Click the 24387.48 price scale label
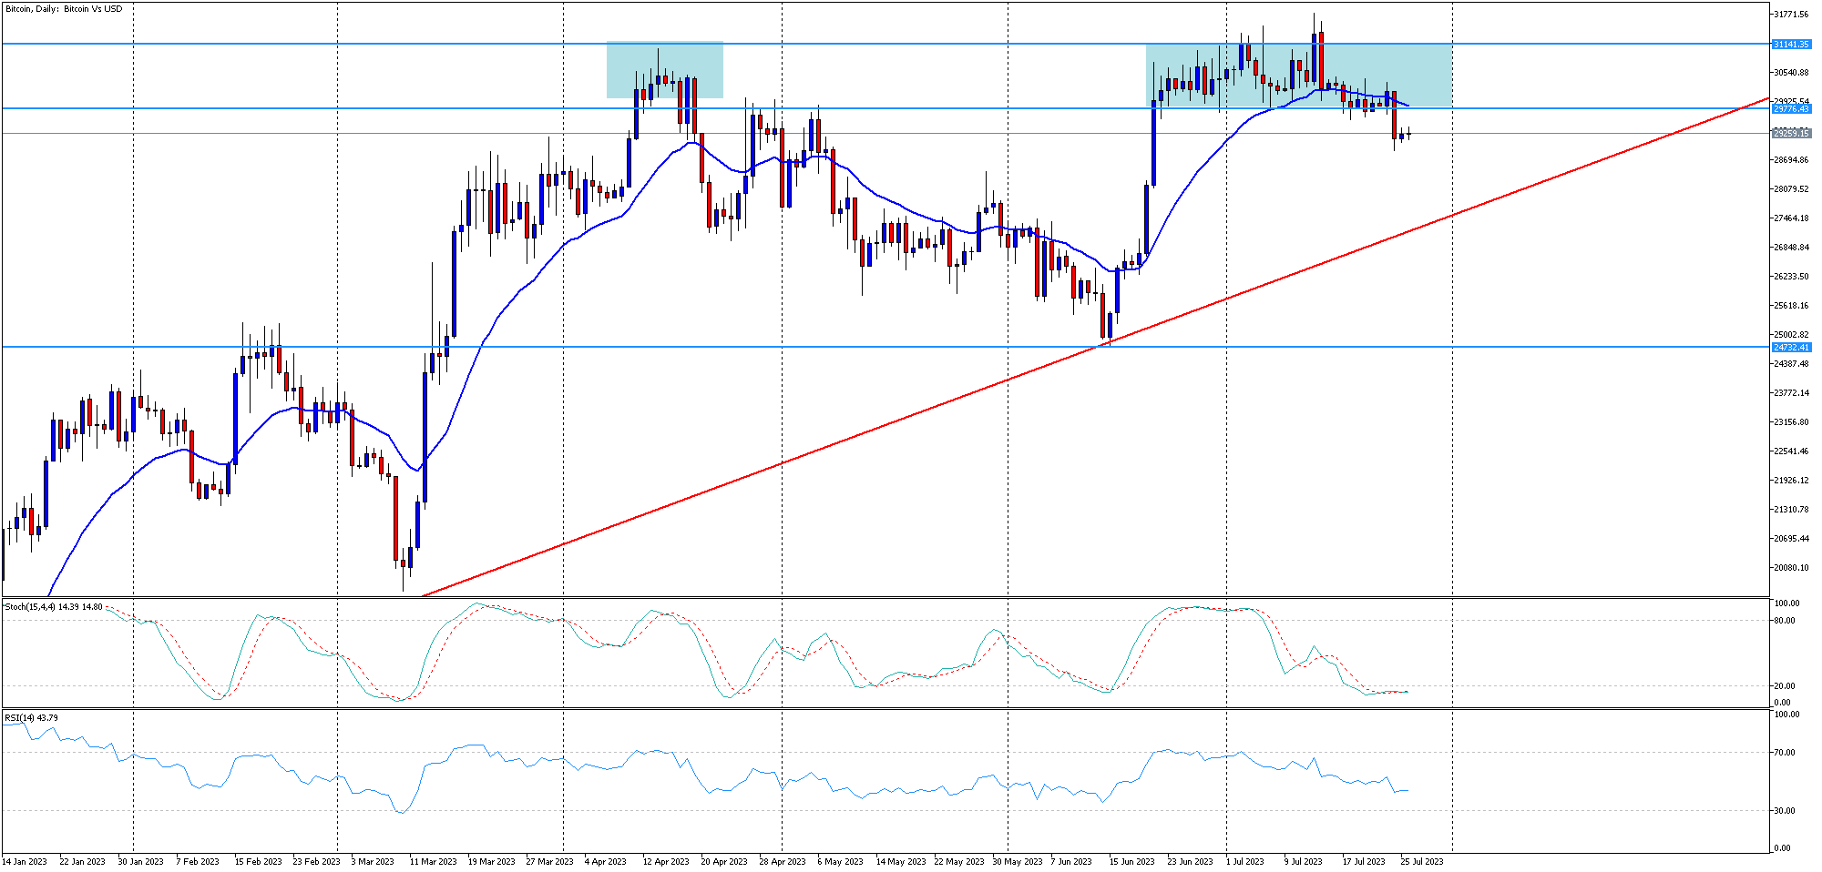 click(1791, 364)
